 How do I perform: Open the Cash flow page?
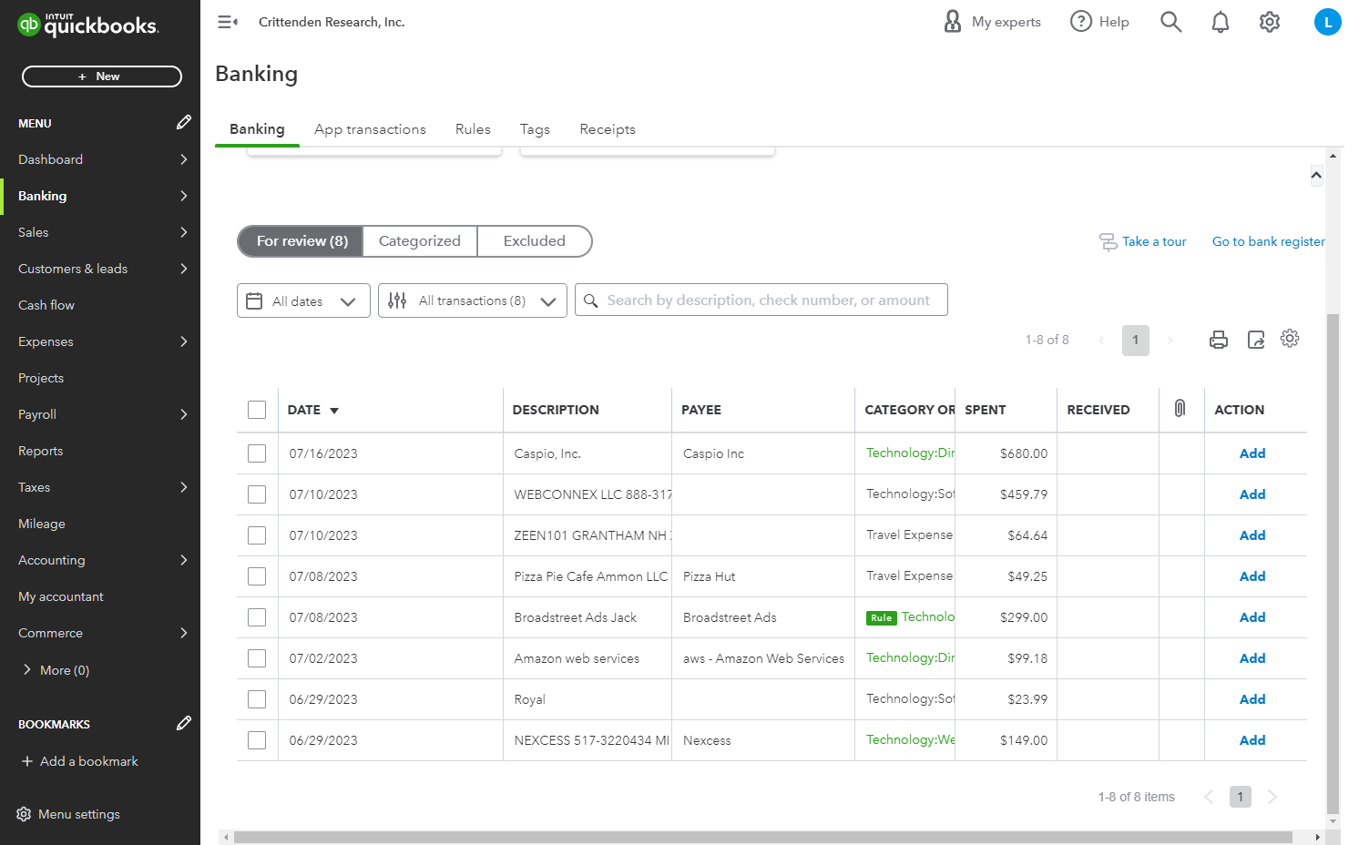point(46,305)
